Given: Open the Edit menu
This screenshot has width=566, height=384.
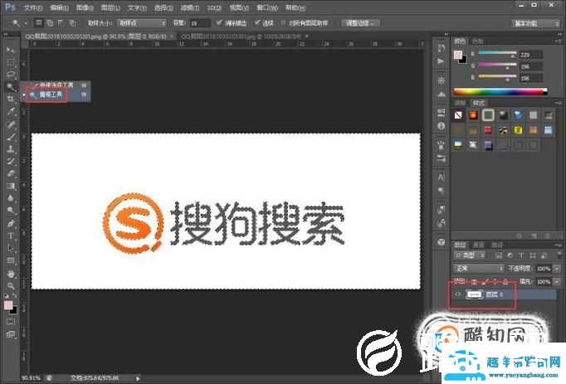Looking at the screenshot, I should click(x=59, y=7).
